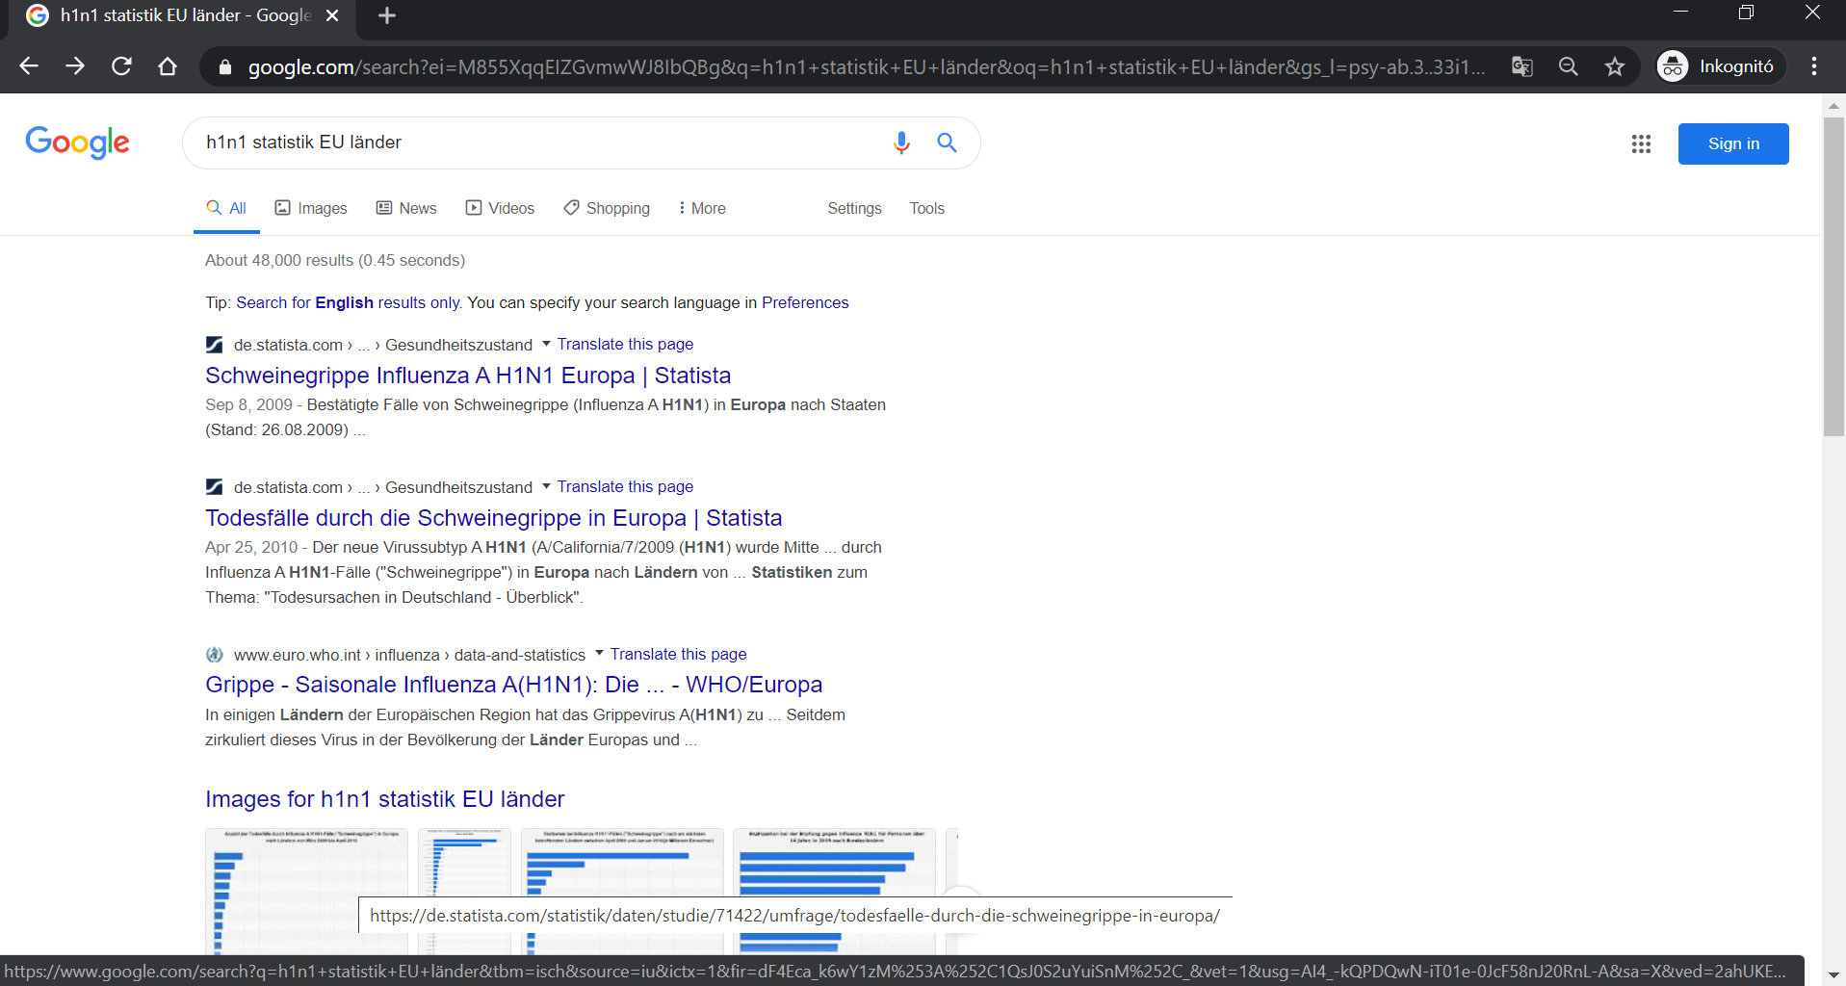The width and height of the screenshot is (1846, 986).
Task: Open the home page via the house icon
Action: click(x=168, y=66)
